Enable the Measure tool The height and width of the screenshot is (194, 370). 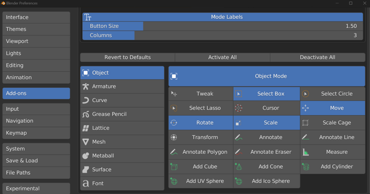coord(332,152)
